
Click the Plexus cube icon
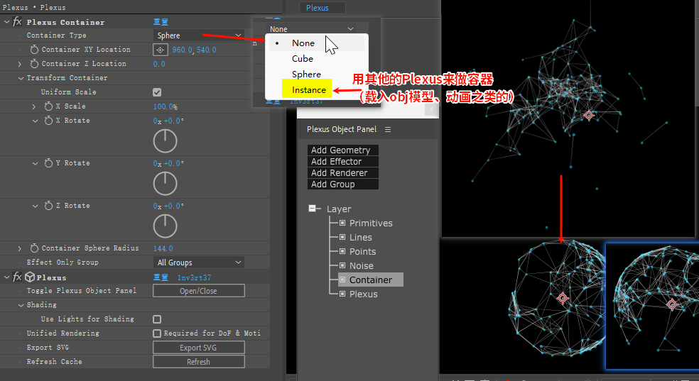point(30,277)
